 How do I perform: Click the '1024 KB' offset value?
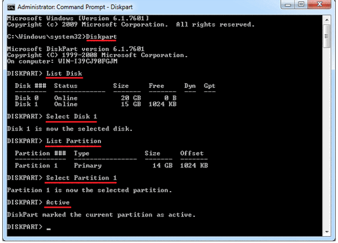click(x=194, y=166)
